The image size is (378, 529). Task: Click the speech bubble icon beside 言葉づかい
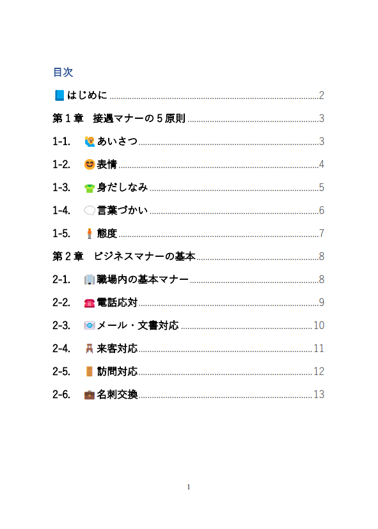90,211
